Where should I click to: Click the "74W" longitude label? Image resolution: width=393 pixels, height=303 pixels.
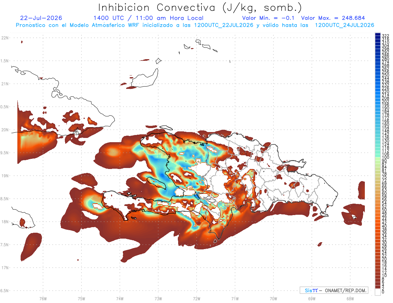click(x=120, y=298)
